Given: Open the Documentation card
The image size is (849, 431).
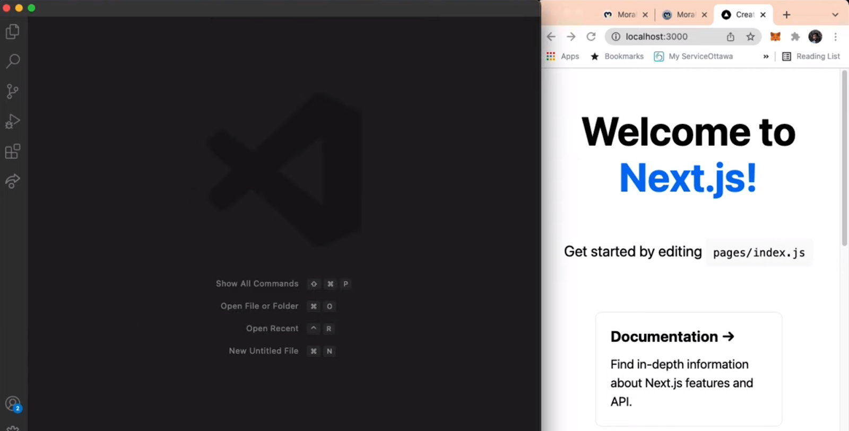Looking at the screenshot, I should 689,369.
